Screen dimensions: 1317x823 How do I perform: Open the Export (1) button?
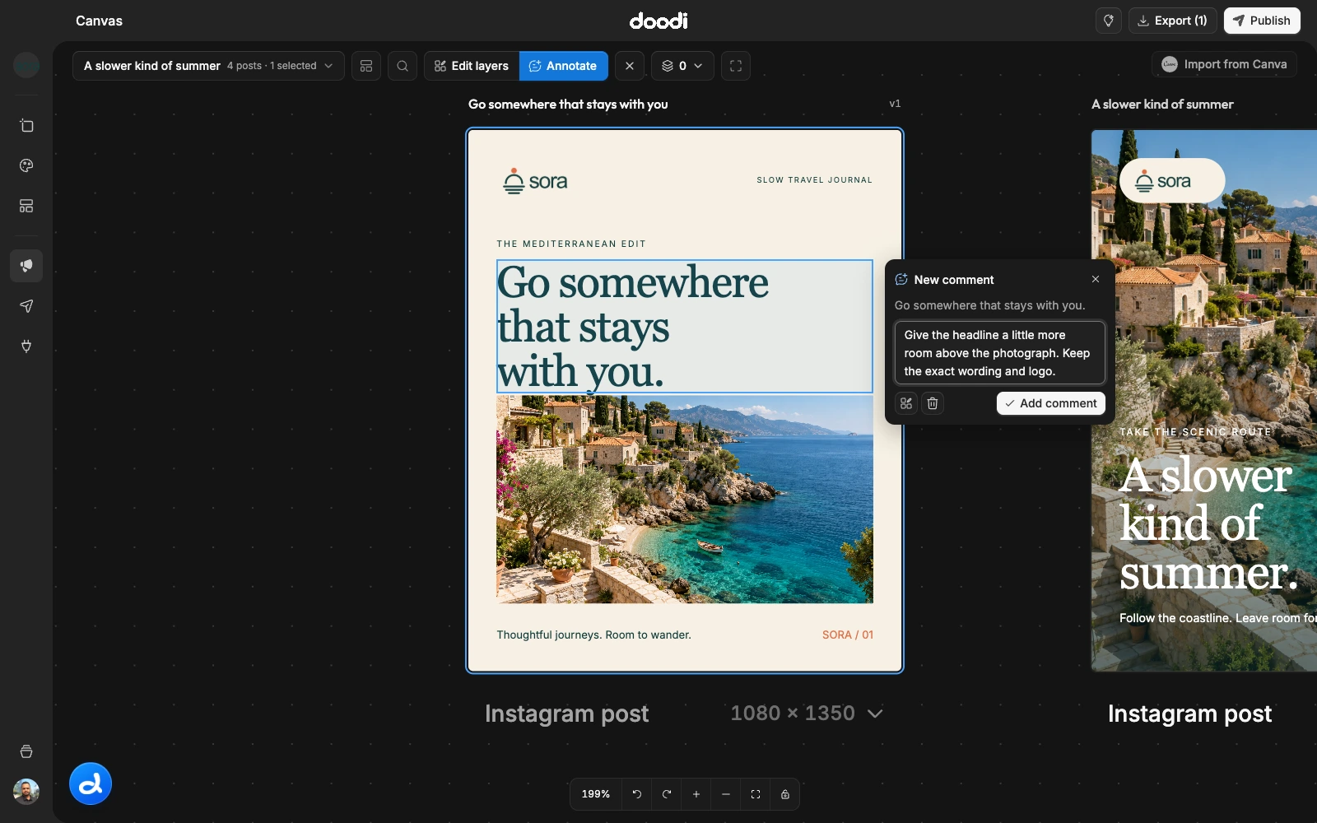1172,21
